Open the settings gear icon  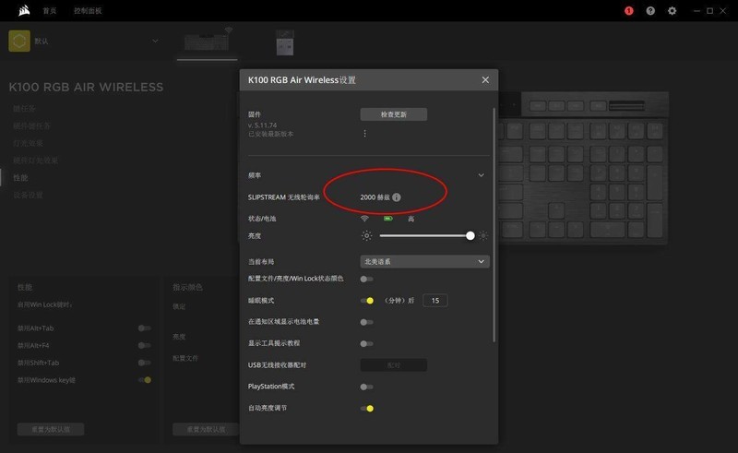coord(673,11)
